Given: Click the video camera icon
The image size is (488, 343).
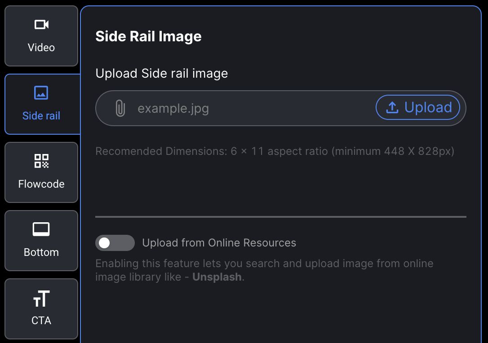Looking at the screenshot, I should click(41, 25).
